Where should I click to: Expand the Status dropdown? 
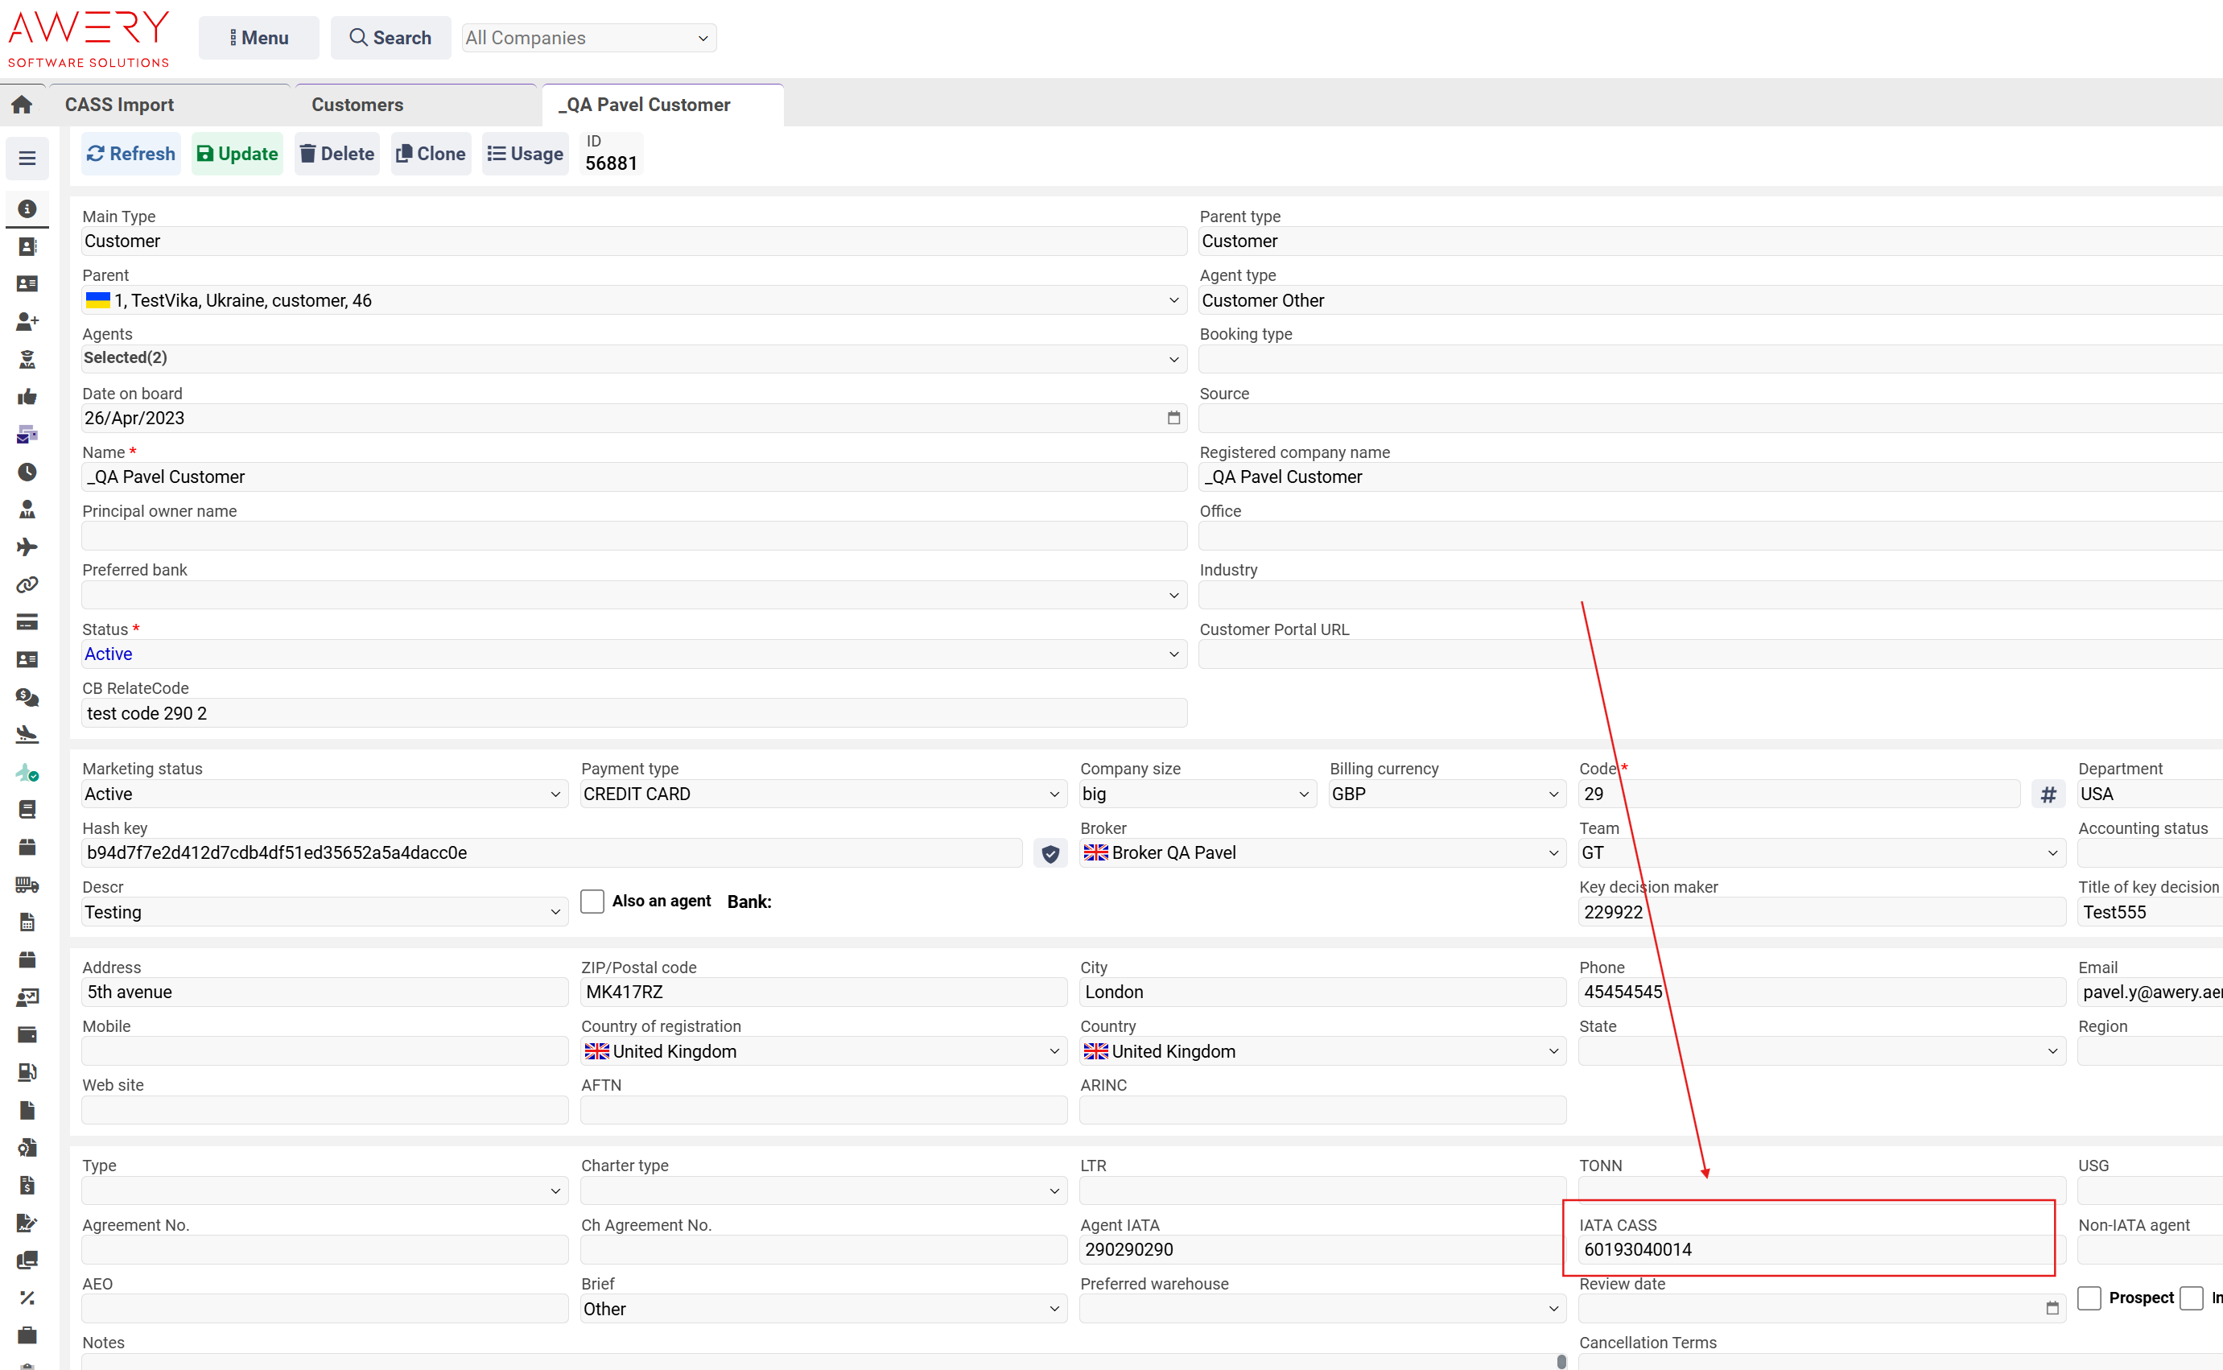634,654
